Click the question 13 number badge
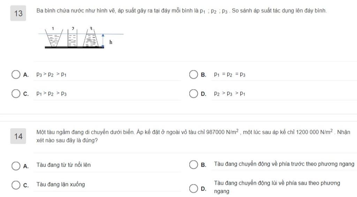Image resolution: width=357 pixels, height=197 pixels. [18, 13]
